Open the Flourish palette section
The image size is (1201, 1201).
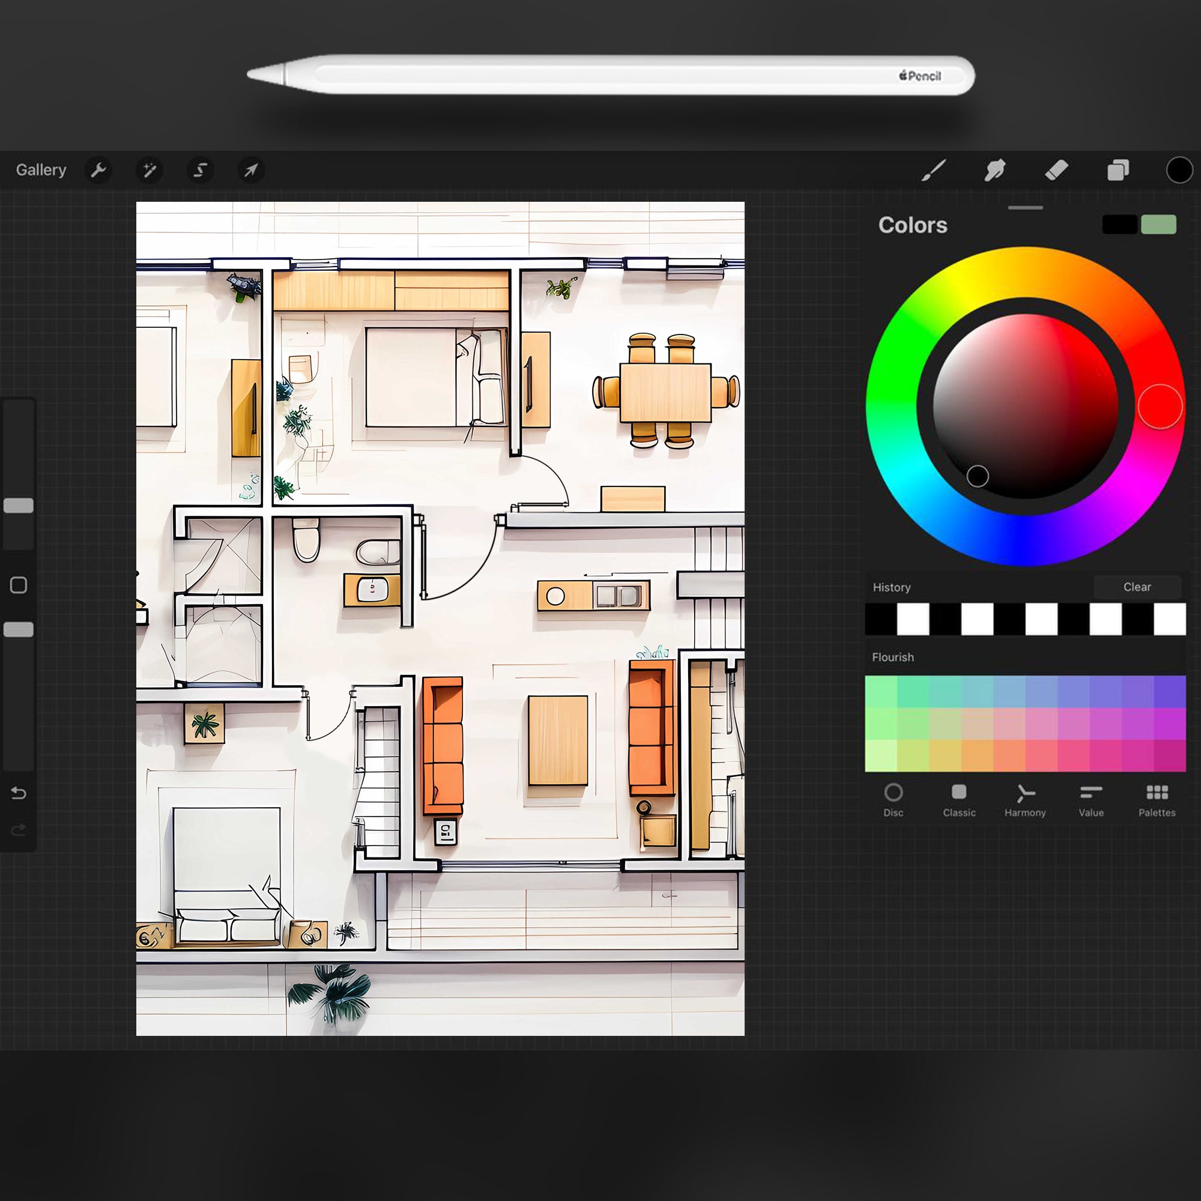(893, 657)
